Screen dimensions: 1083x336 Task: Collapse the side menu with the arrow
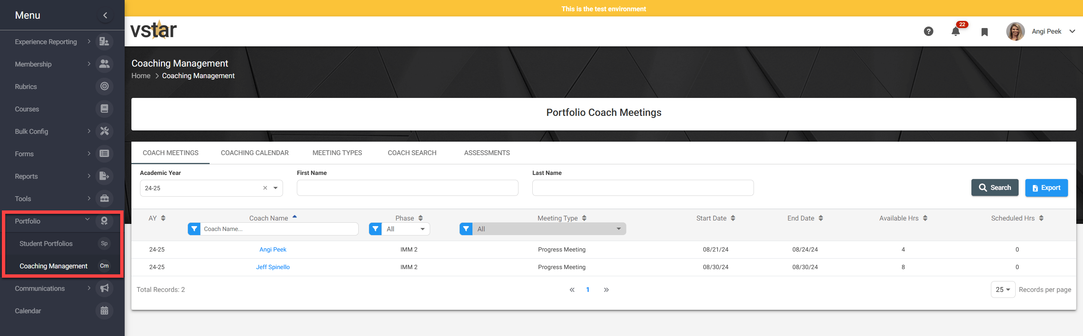pyautogui.click(x=105, y=16)
